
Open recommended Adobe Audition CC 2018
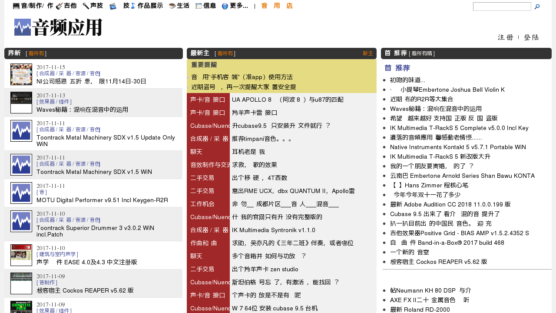(450, 204)
